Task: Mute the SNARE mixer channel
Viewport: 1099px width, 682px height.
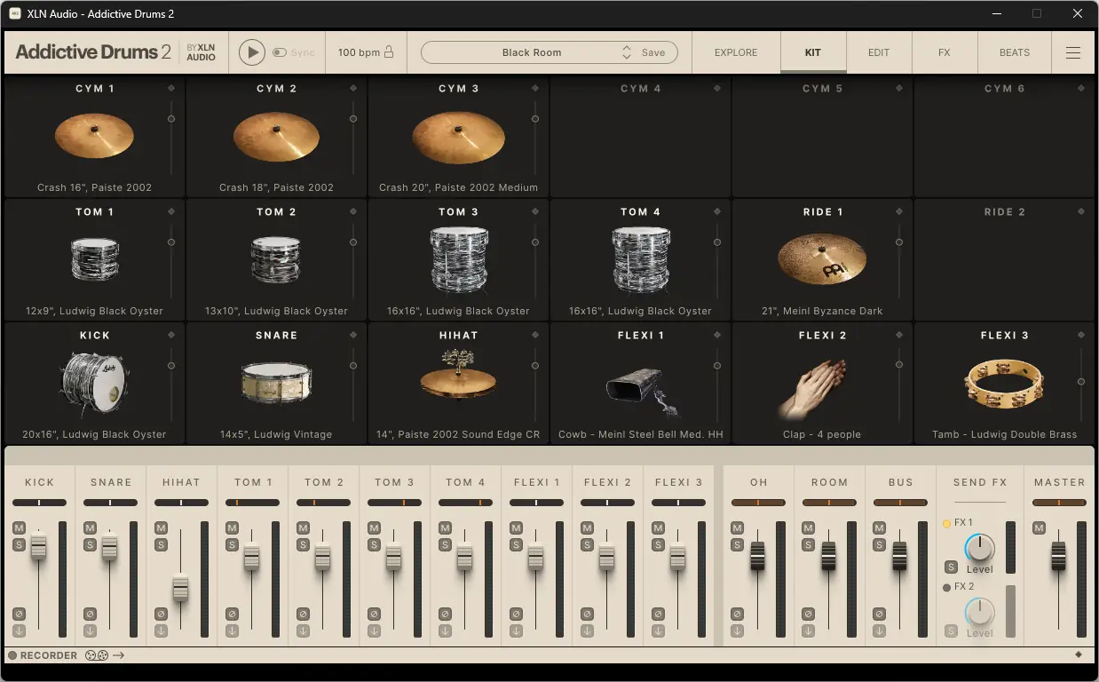Action: (x=90, y=528)
